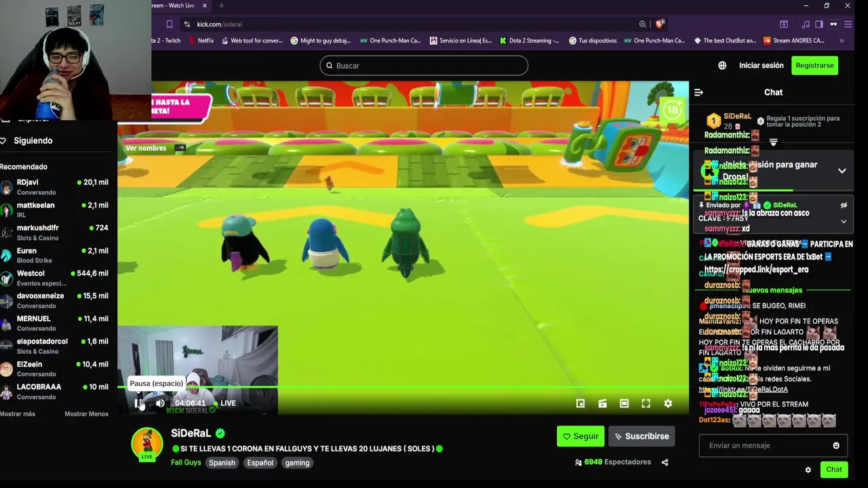Click Seguir to follow SiDeRaL
Viewport: 868px width, 488px height.
pyautogui.click(x=580, y=436)
